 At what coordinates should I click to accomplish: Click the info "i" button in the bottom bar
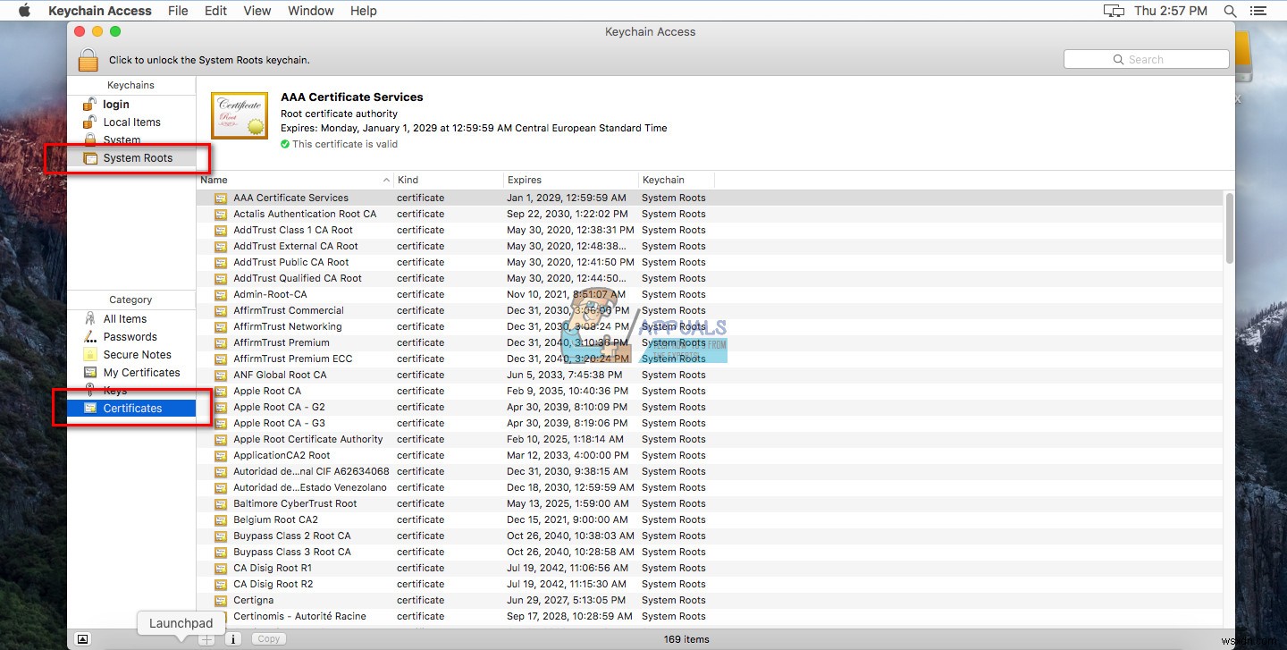(x=233, y=639)
